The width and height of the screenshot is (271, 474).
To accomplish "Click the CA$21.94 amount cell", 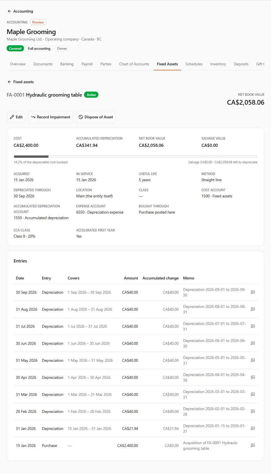I will pos(130,428).
